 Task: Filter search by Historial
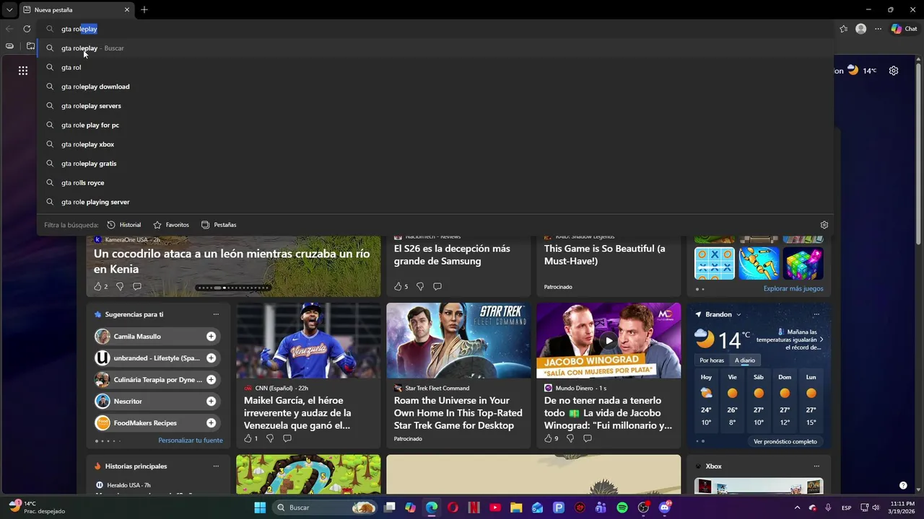point(124,225)
